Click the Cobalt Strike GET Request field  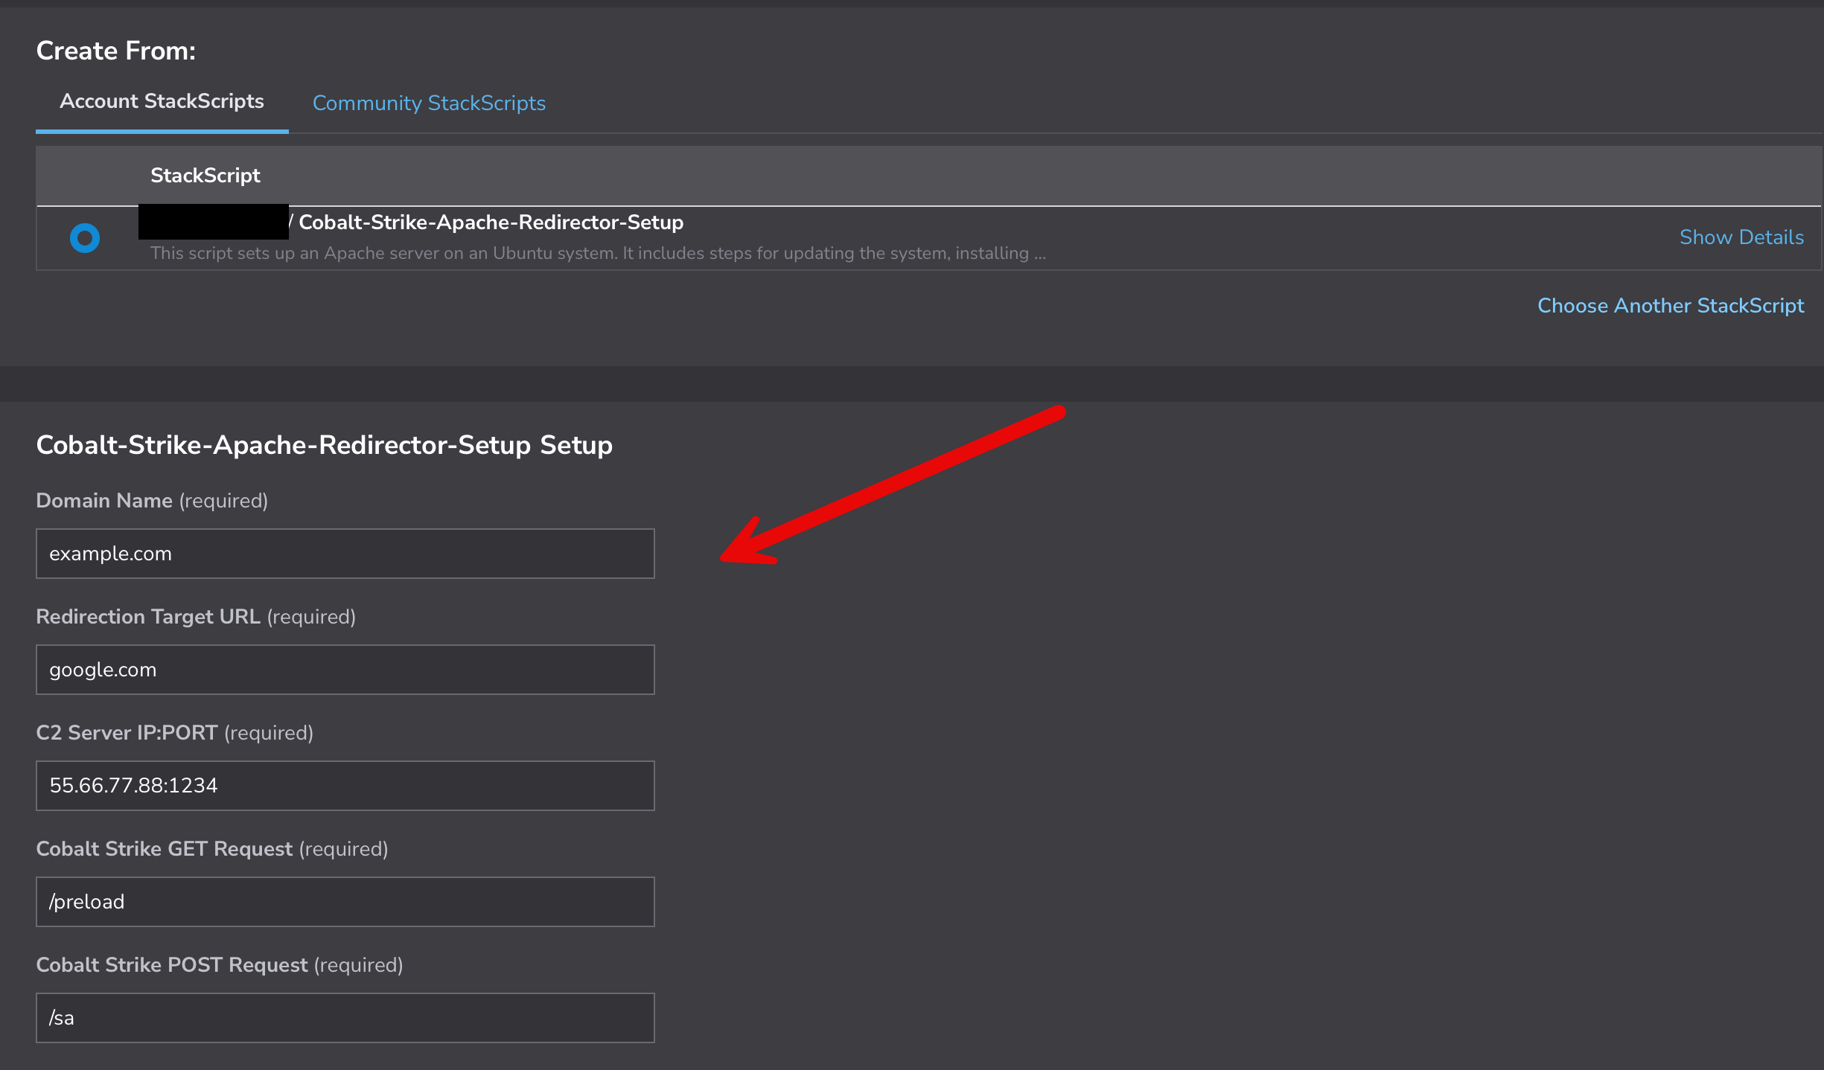coord(345,902)
